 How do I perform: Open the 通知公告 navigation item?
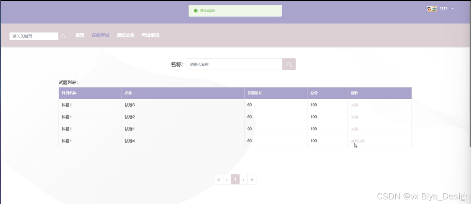tap(125, 35)
